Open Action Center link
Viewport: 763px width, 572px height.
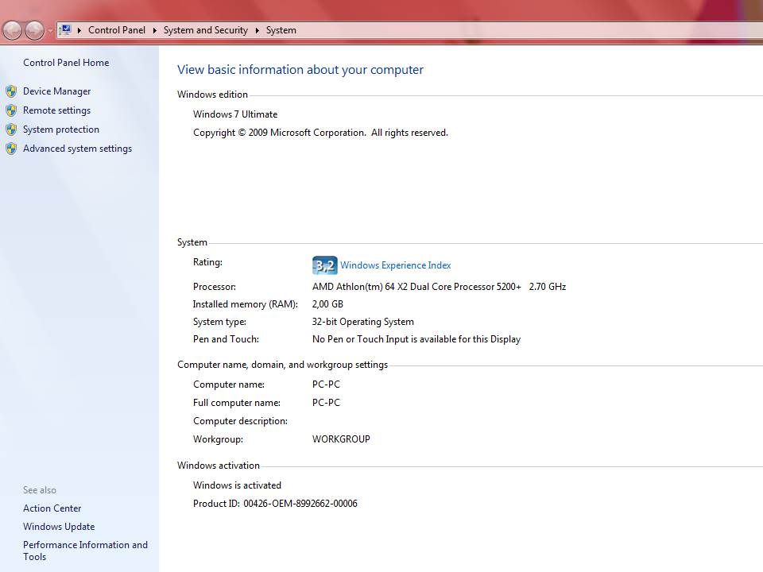52,508
